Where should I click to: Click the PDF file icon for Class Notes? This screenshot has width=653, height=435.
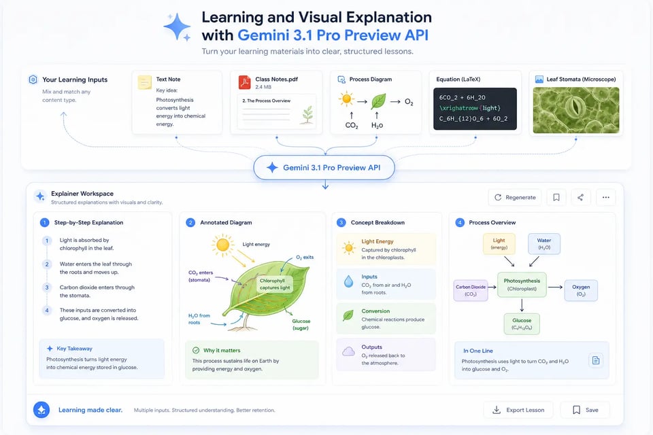coord(244,82)
